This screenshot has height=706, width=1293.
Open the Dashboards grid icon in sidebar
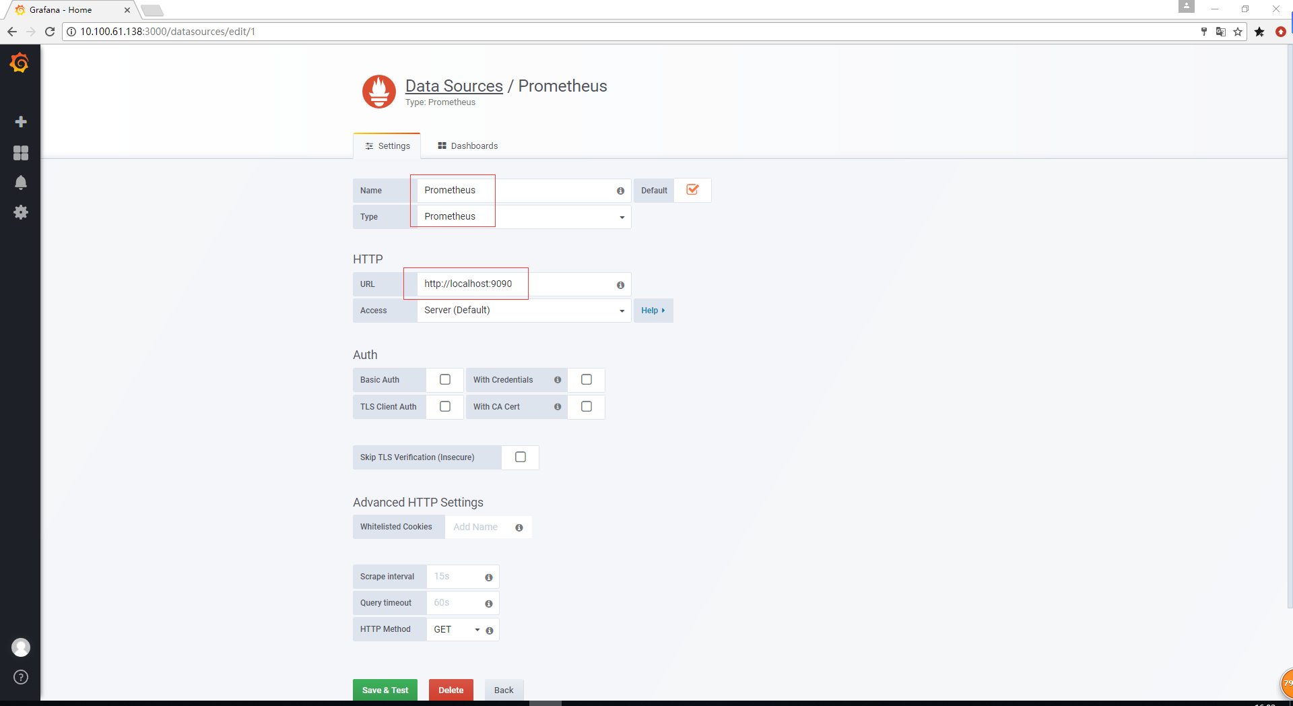click(x=21, y=153)
